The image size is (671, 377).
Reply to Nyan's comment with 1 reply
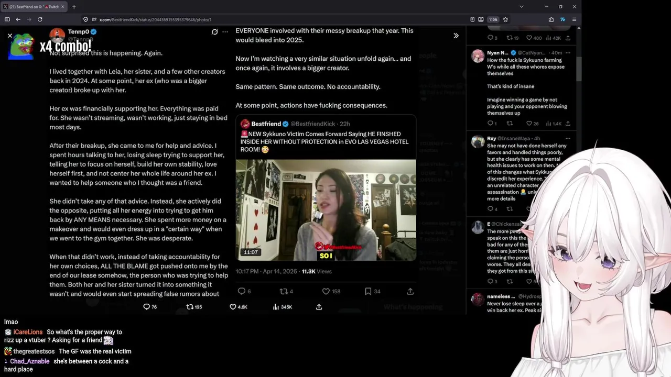coord(490,124)
